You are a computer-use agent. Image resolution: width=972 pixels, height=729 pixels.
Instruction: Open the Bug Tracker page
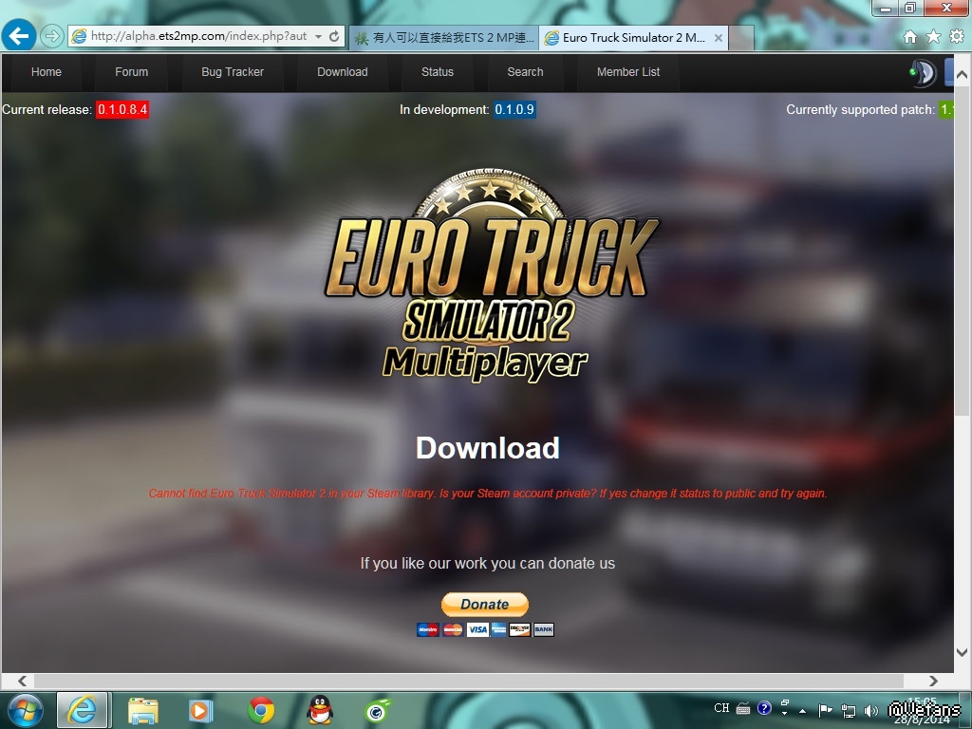[x=233, y=72]
